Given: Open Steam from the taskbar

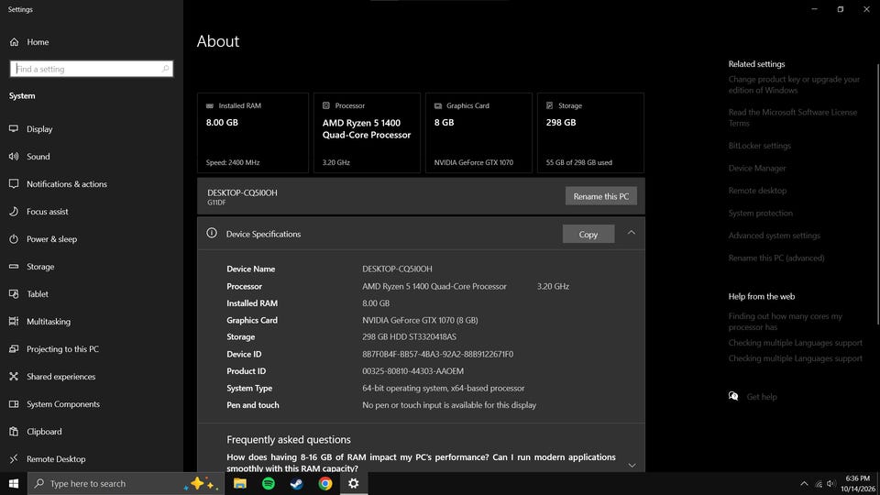Looking at the screenshot, I should click(x=296, y=483).
